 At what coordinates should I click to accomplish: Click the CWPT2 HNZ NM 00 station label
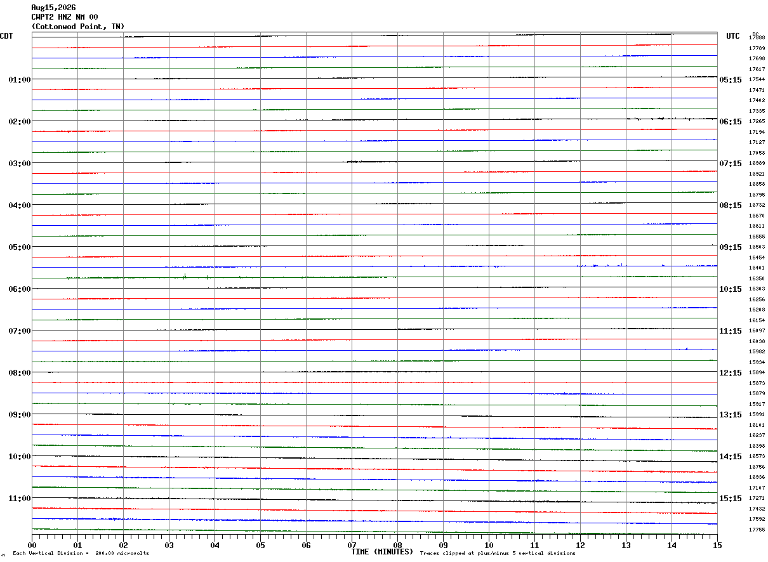click(x=65, y=17)
